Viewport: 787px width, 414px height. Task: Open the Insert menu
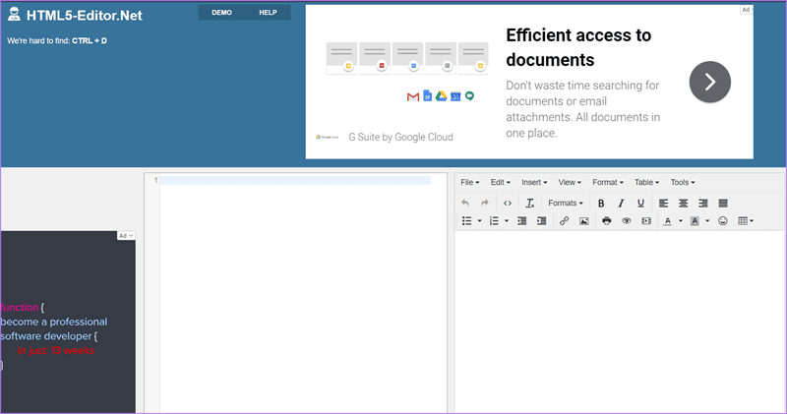534,182
